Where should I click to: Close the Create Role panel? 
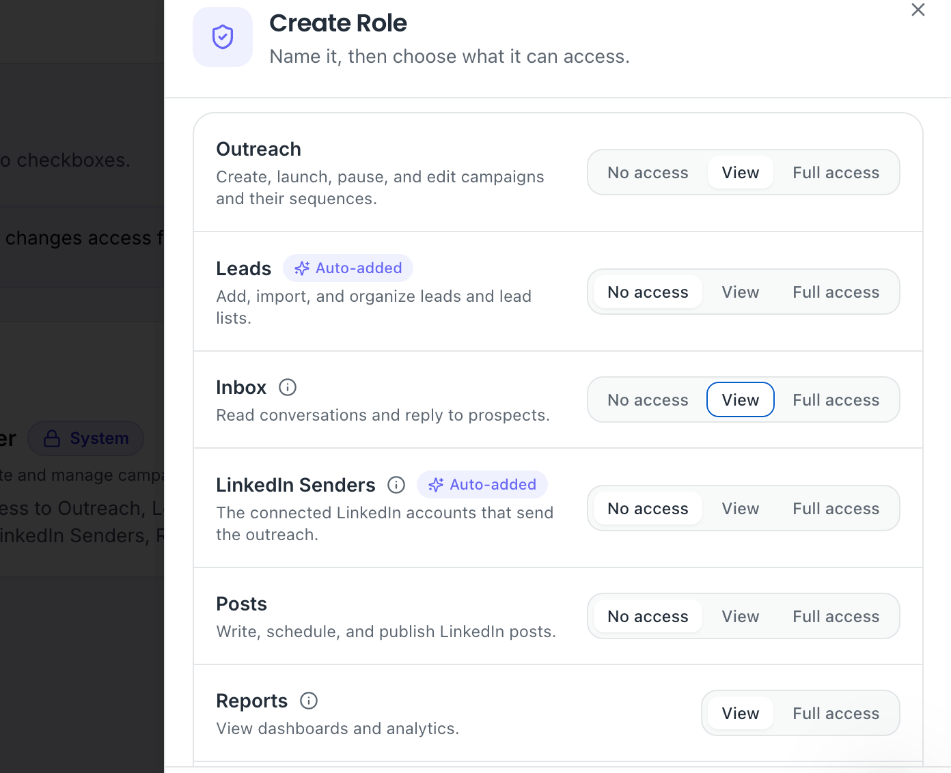point(918,10)
